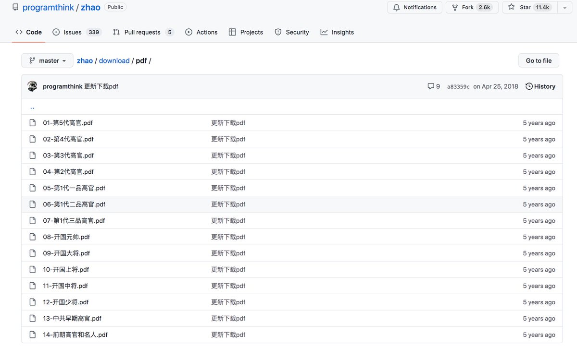Go up to parent directory via '..'
This screenshot has width=577, height=347.
pos(32,107)
